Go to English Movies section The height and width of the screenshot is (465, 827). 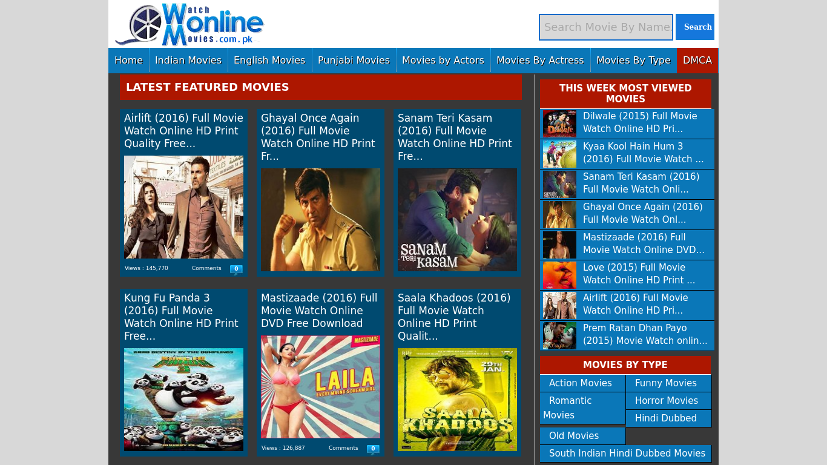point(269,61)
